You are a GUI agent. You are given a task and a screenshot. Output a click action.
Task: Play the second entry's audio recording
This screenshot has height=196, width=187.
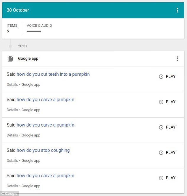click(x=167, y=102)
